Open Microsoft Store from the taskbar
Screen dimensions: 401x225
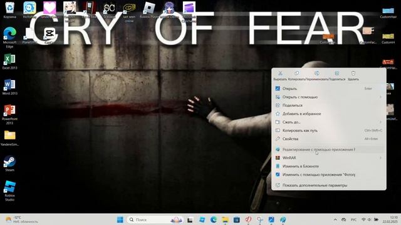click(x=237, y=219)
